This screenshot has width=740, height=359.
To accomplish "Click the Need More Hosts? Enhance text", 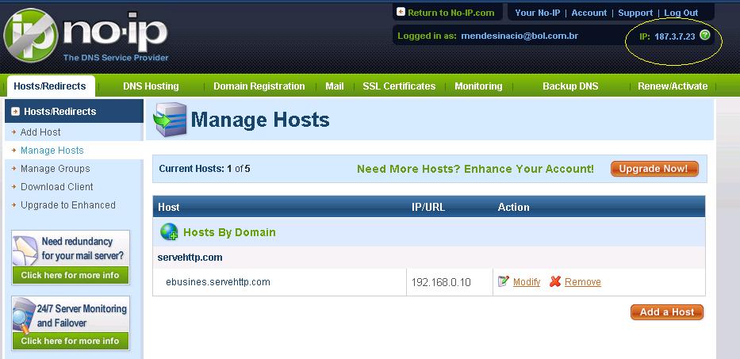I will [x=475, y=169].
